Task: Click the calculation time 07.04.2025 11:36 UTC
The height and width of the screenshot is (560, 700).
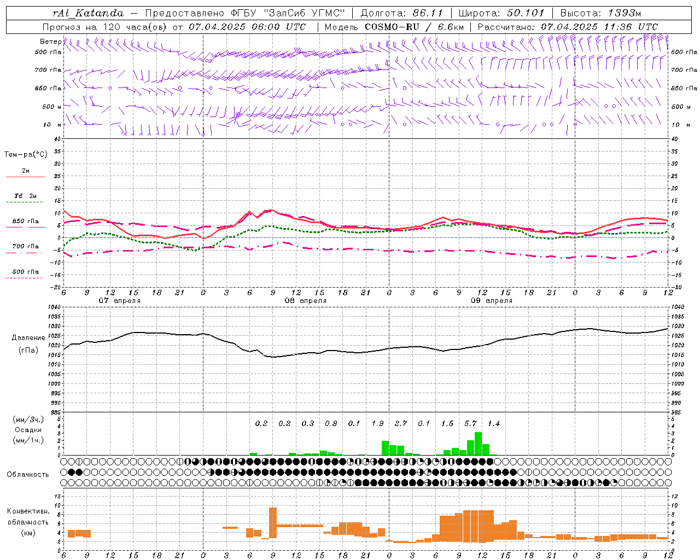Action: (x=599, y=27)
